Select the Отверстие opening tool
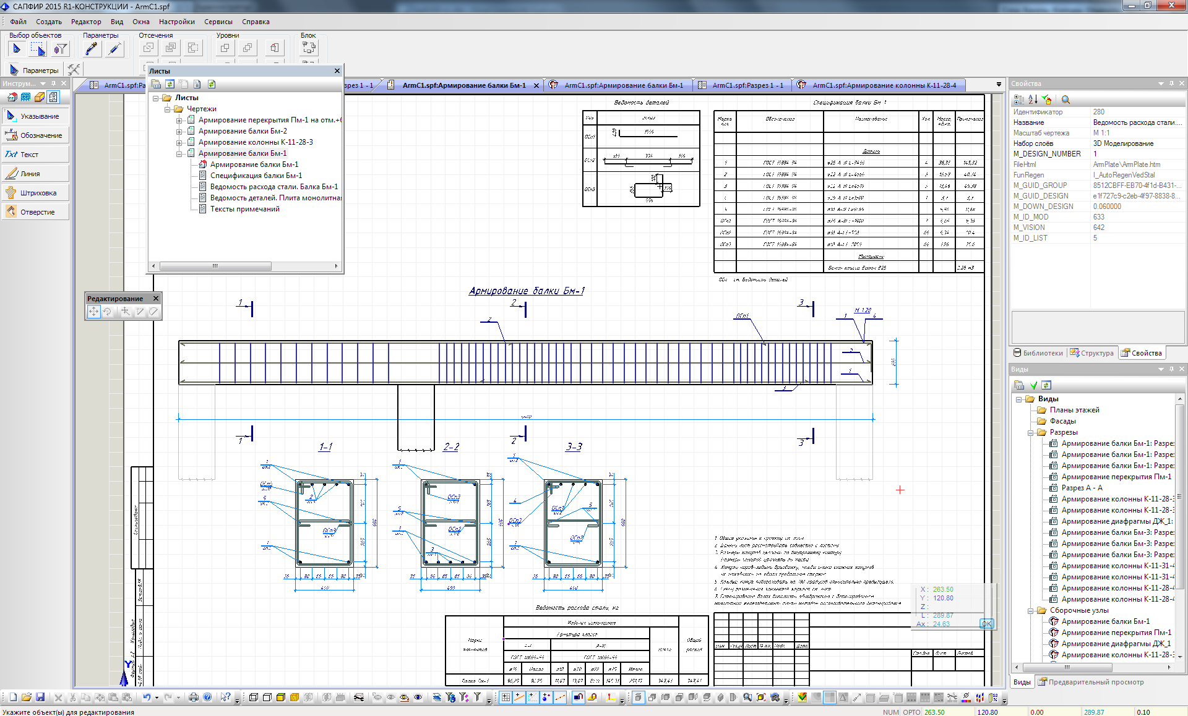Image resolution: width=1188 pixels, height=716 pixels. (36, 212)
